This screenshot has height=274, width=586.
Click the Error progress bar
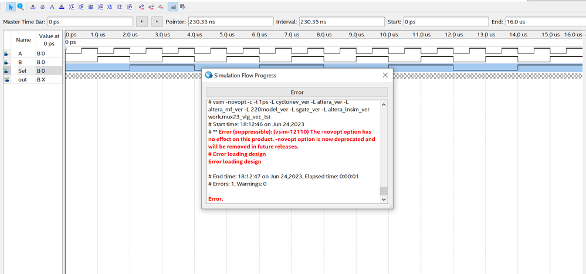297,92
